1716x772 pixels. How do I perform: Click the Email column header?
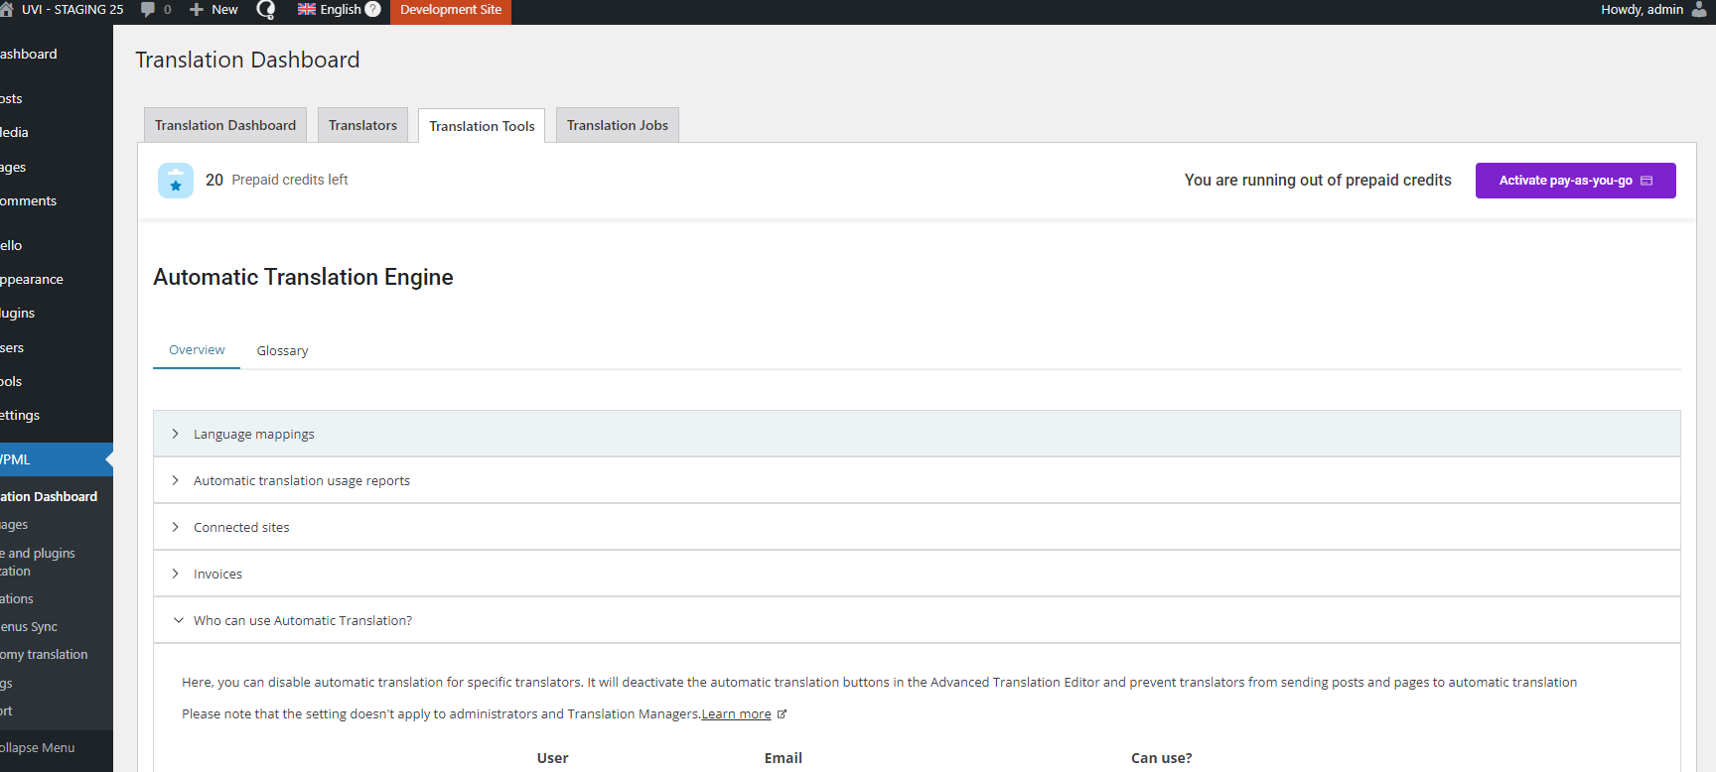point(783,758)
